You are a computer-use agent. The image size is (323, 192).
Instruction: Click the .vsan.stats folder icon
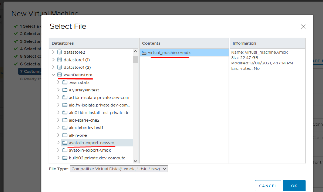[65, 82]
